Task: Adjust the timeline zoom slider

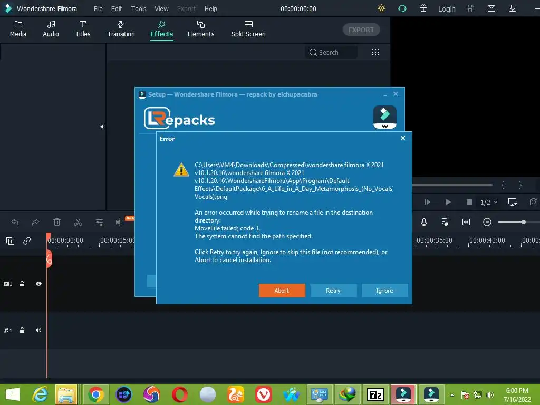Action: (x=524, y=222)
